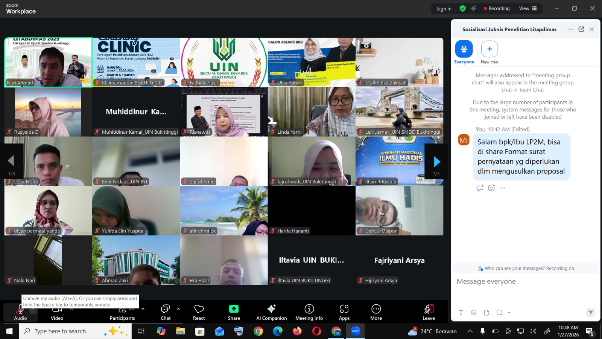Open emoji picker in message toolbar
The image size is (602, 339).
pyautogui.click(x=474, y=313)
